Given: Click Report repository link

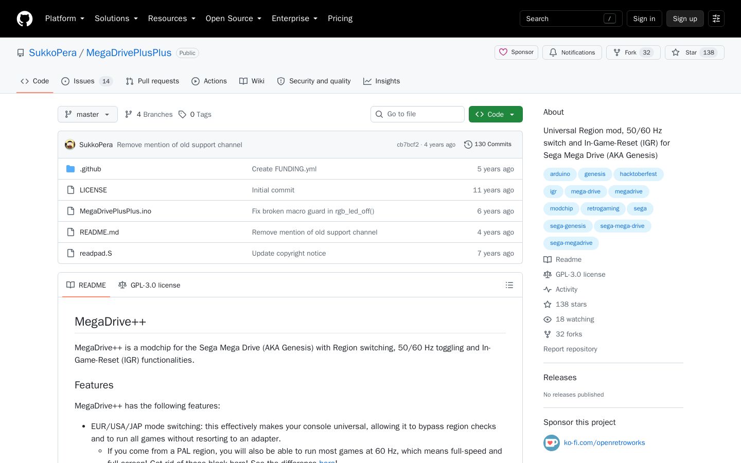Looking at the screenshot, I should (570, 349).
